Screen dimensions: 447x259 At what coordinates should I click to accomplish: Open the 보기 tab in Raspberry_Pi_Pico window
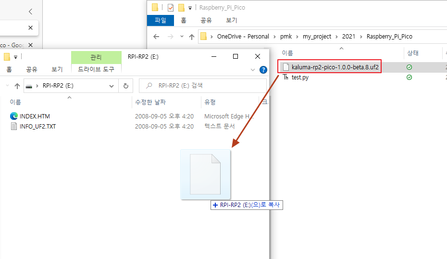[x=232, y=20]
